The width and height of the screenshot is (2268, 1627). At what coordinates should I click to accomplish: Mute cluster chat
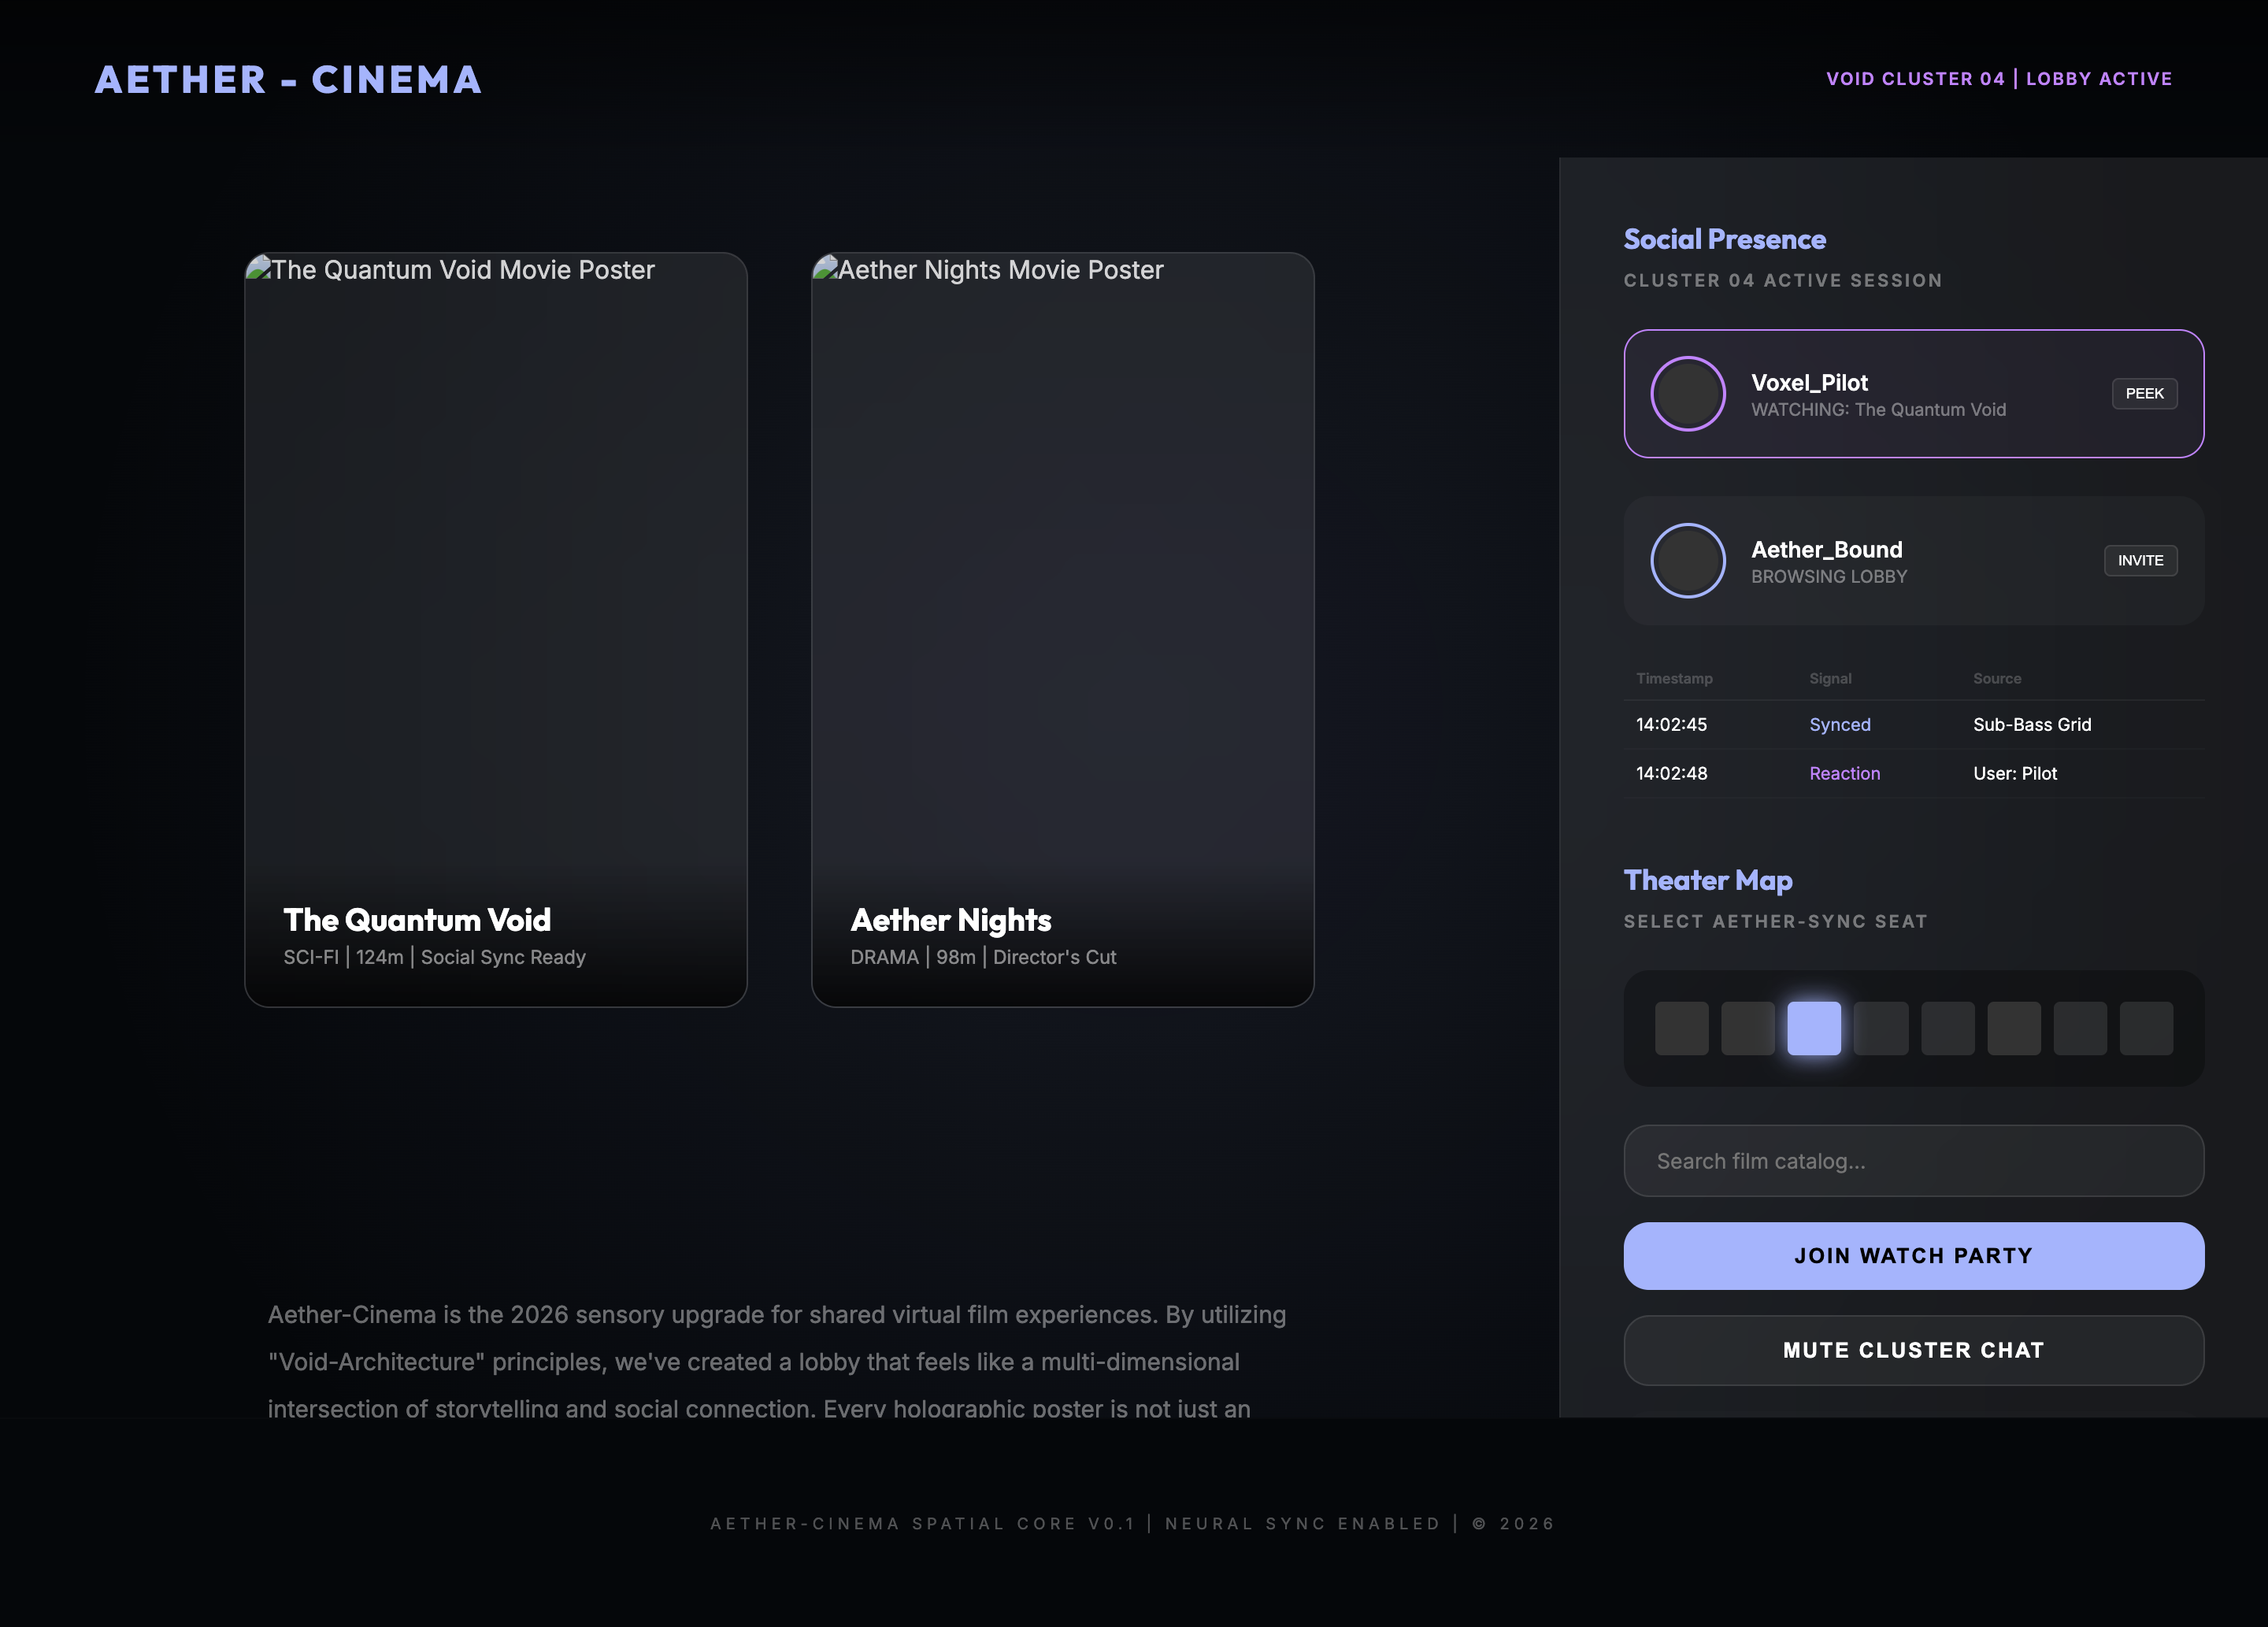point(1913,1350)
